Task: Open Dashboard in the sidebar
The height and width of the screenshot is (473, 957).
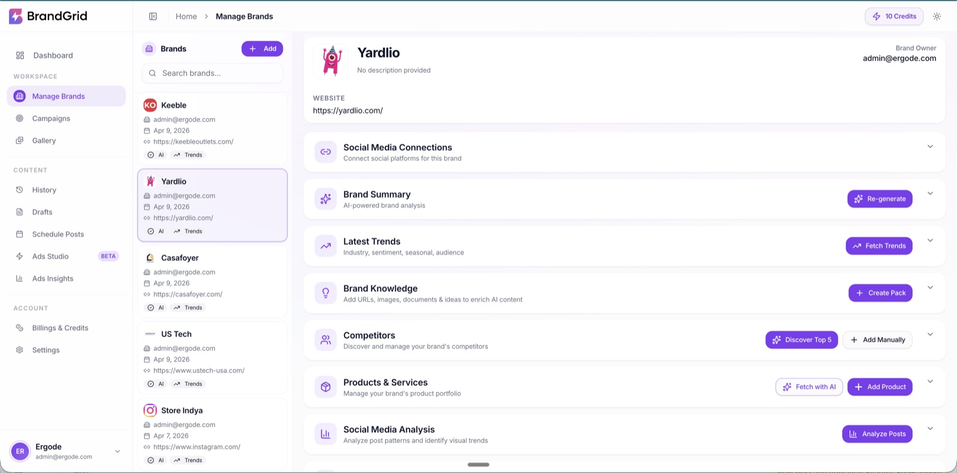Action: point(66,56)
